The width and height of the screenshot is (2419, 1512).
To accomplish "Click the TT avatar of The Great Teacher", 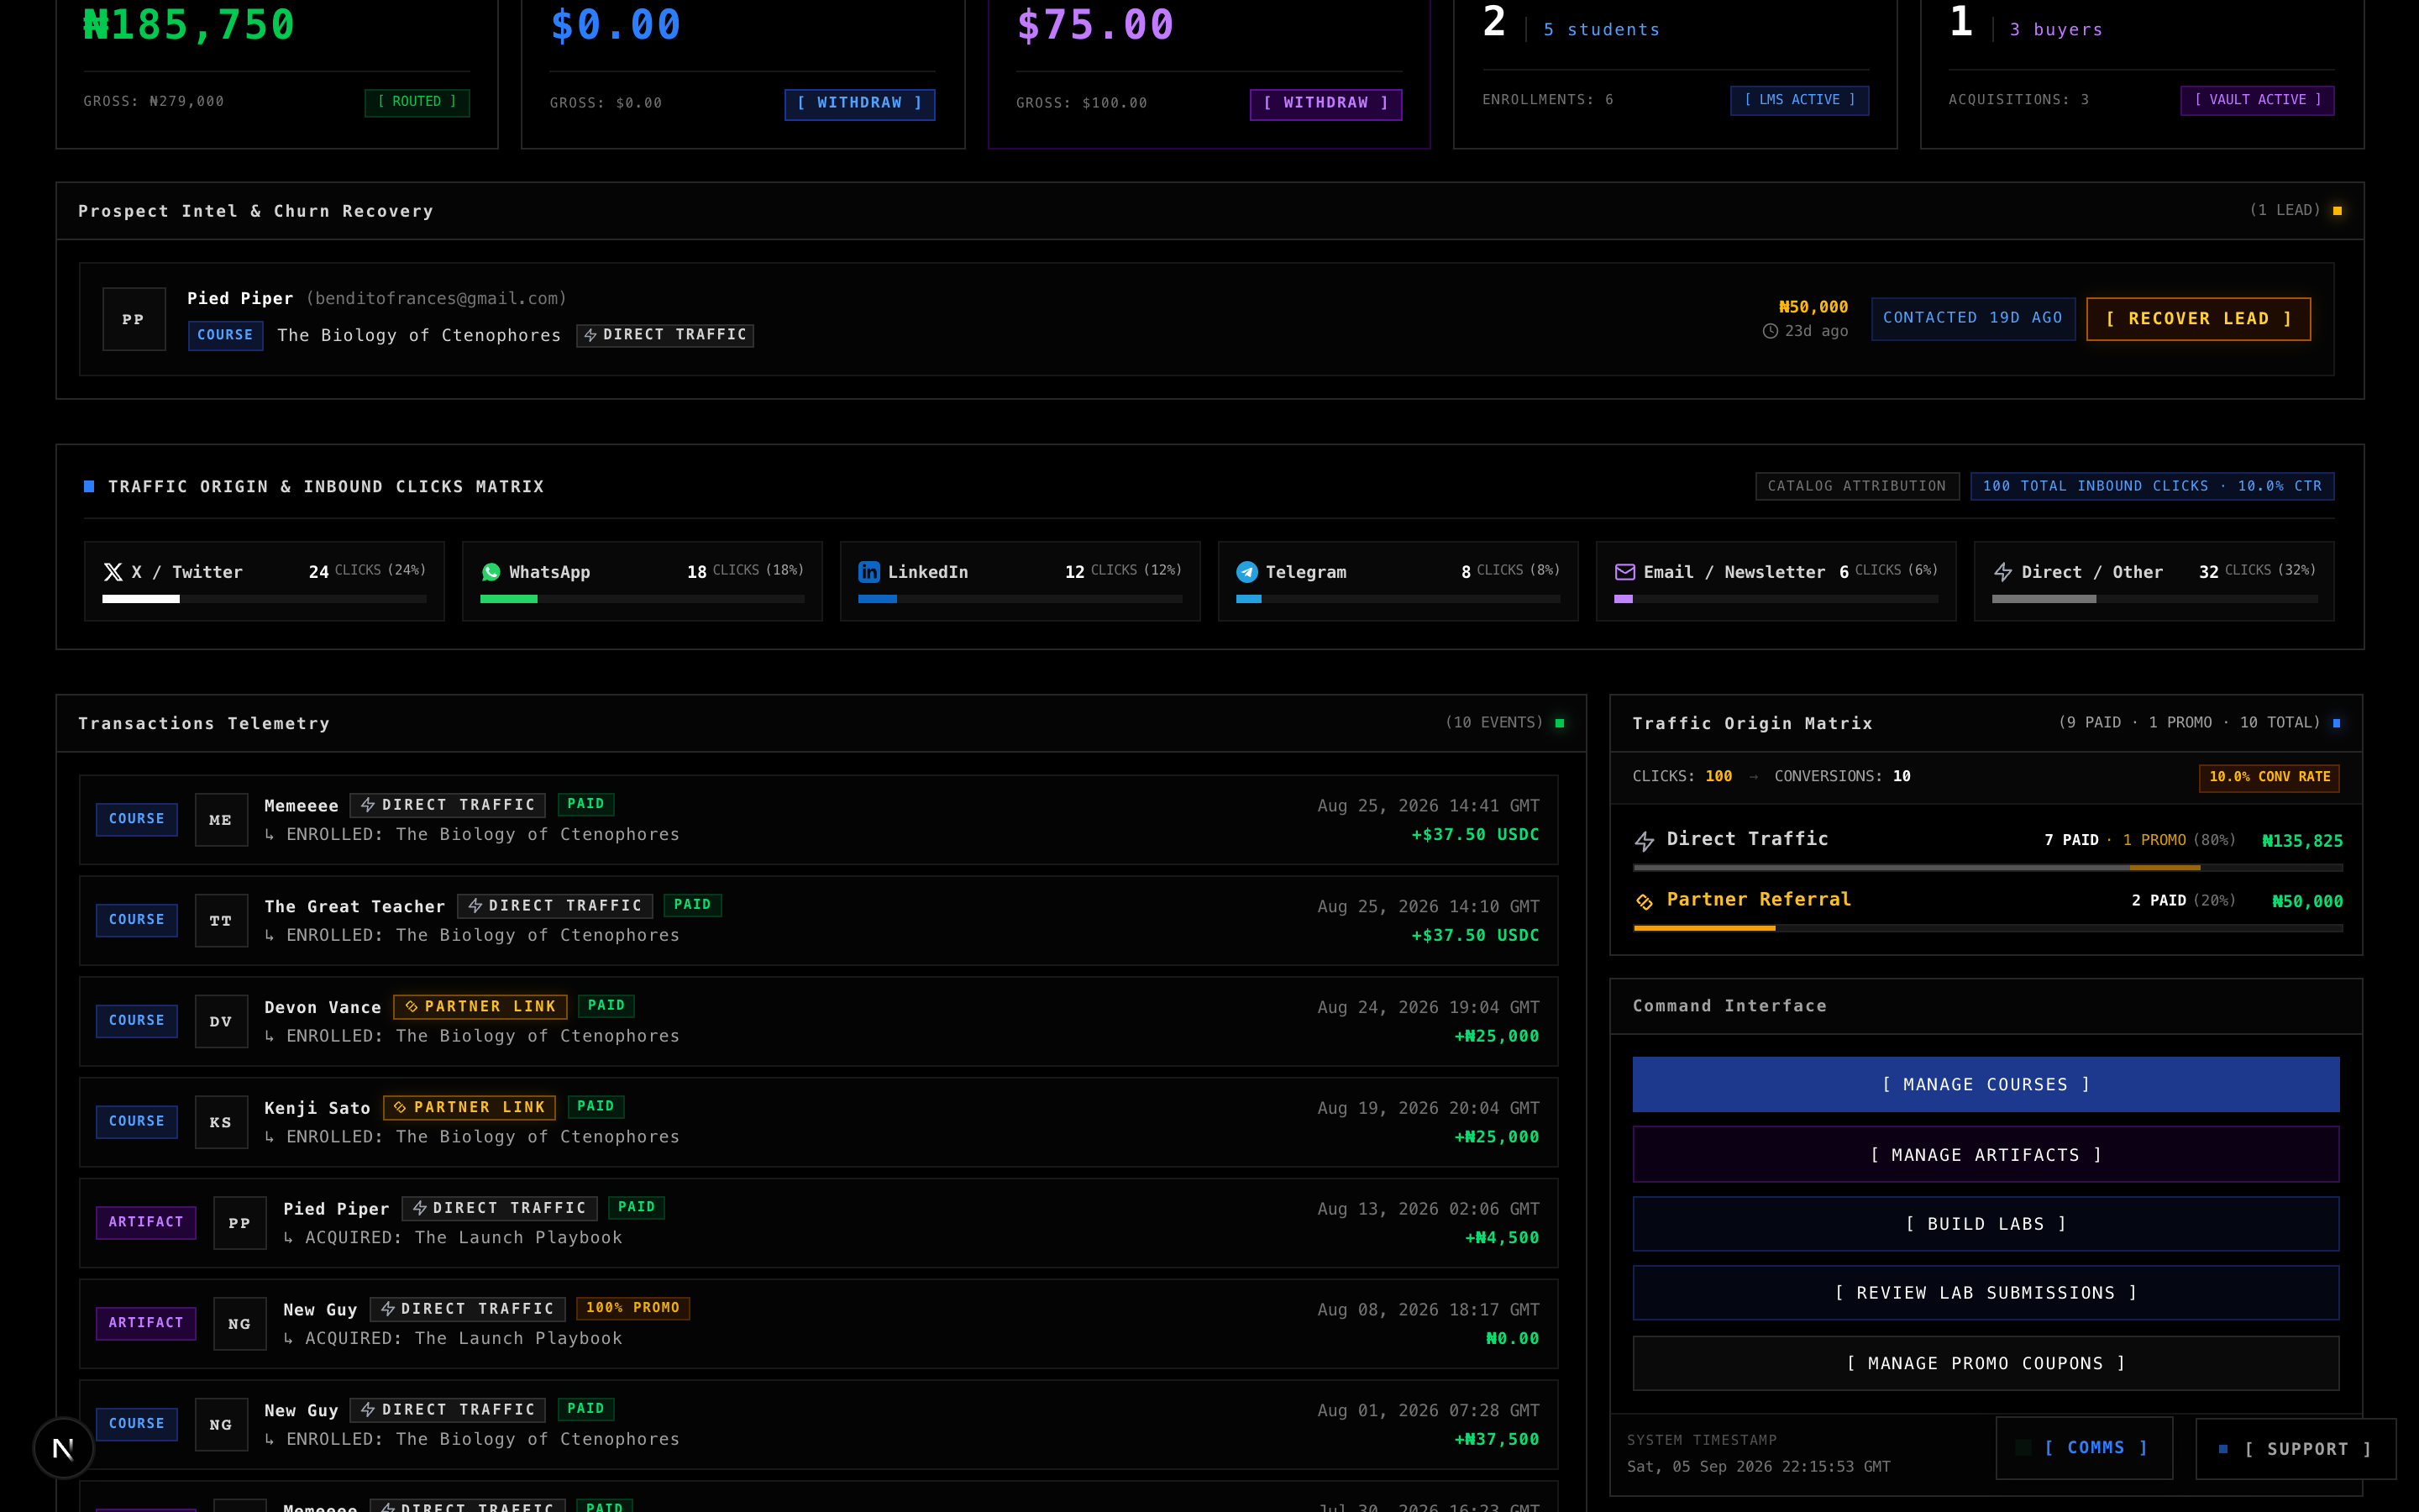I will coord(221,921).
